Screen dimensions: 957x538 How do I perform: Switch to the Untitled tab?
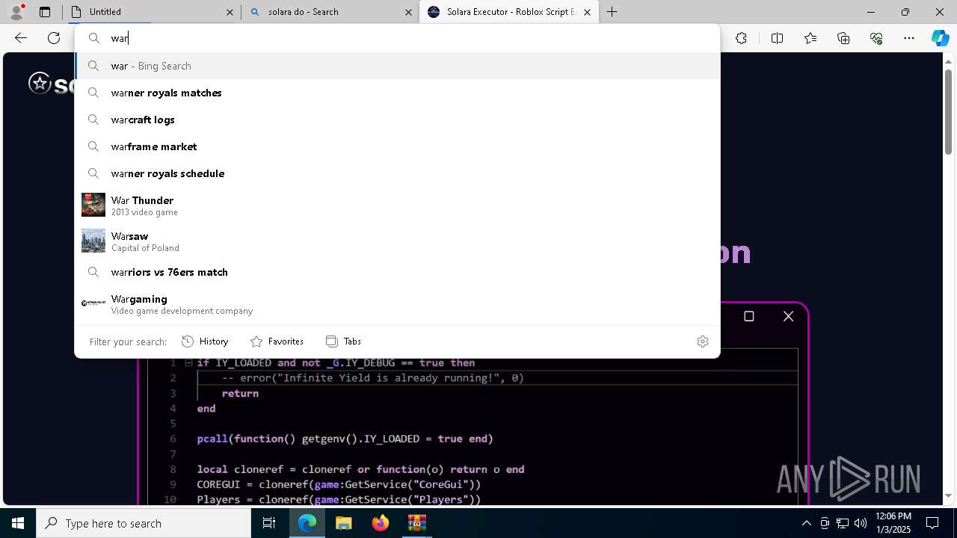(x=152, y=12)
